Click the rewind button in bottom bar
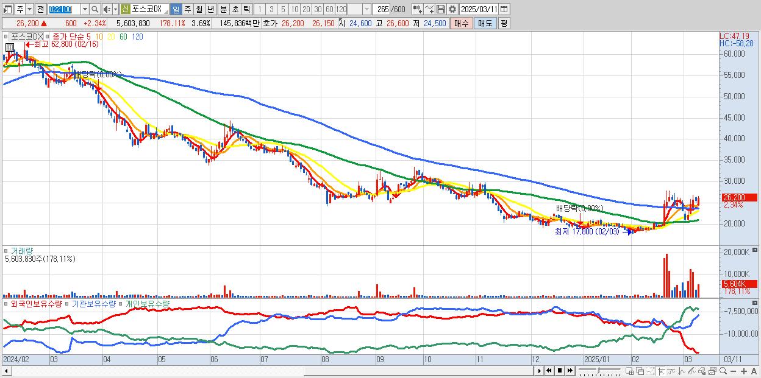761x378 pixels. [x=549, y=371]
